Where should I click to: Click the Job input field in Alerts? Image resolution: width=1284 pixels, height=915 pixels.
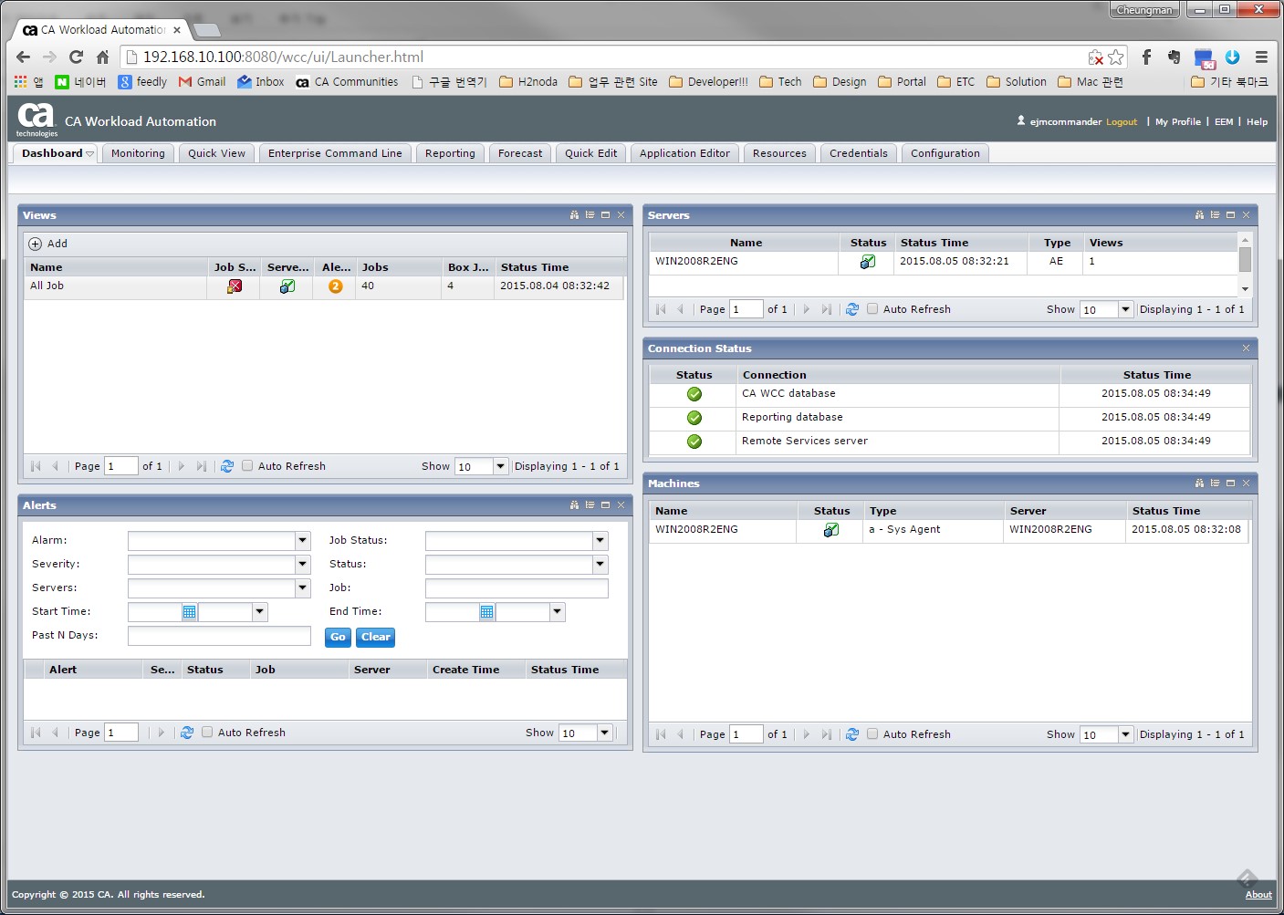[x=517, y=588]
